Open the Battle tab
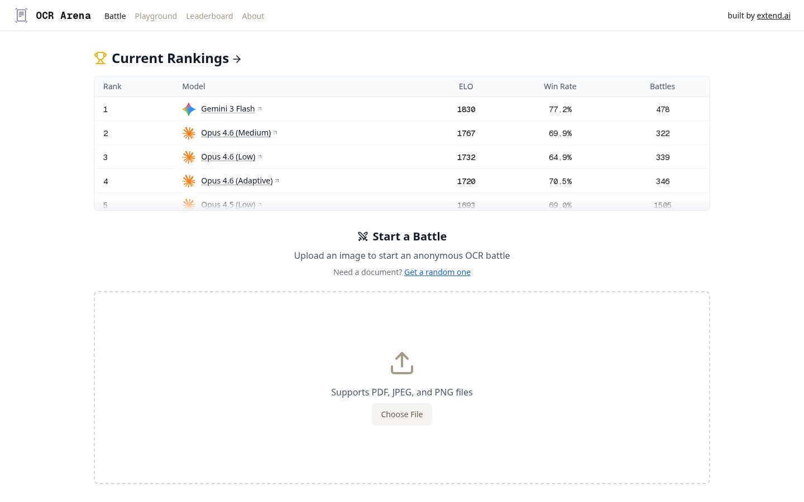Viewport: 804px width, 502px height. click(x=115, y=16)
